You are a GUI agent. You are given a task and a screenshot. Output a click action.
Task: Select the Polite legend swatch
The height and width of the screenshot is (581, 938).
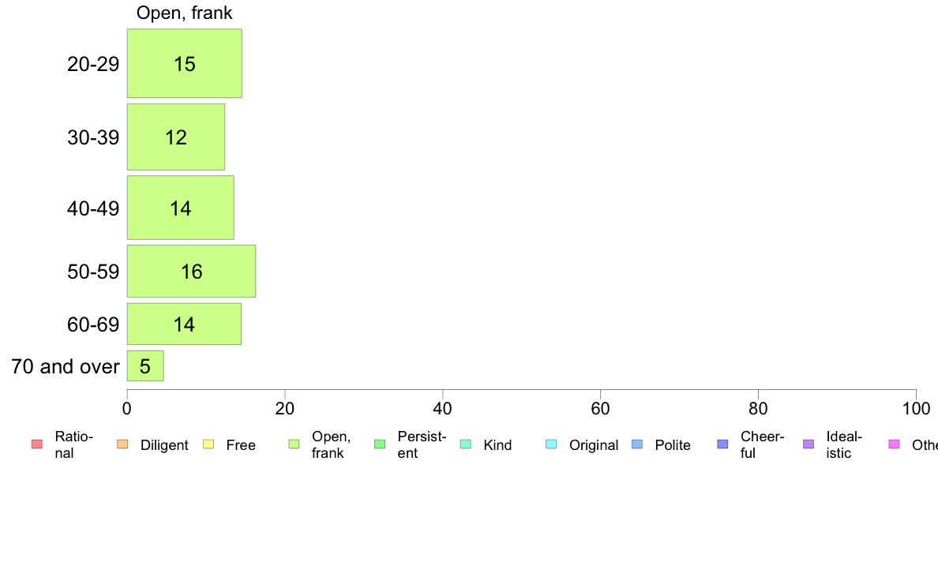click(637, 444)
